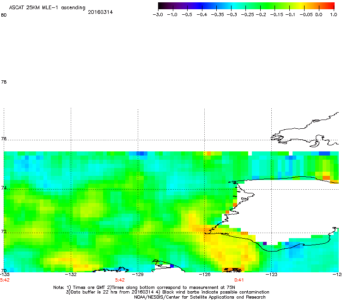Image resolution: width=342 pixels, height=300 pixels.
Task: Select the 76 latitude label
Action: [4, 139]
